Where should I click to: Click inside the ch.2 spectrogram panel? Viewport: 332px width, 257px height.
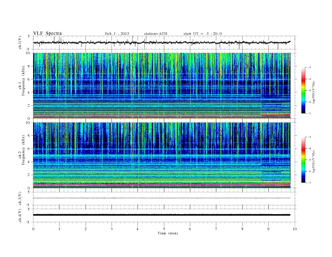tap(161, 155)
